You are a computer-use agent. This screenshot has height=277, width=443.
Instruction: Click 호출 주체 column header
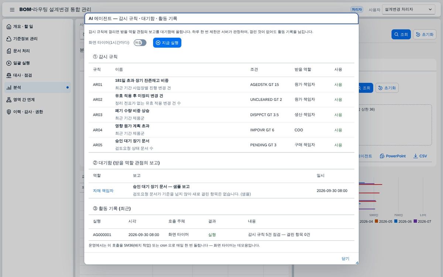pos(176,221)
